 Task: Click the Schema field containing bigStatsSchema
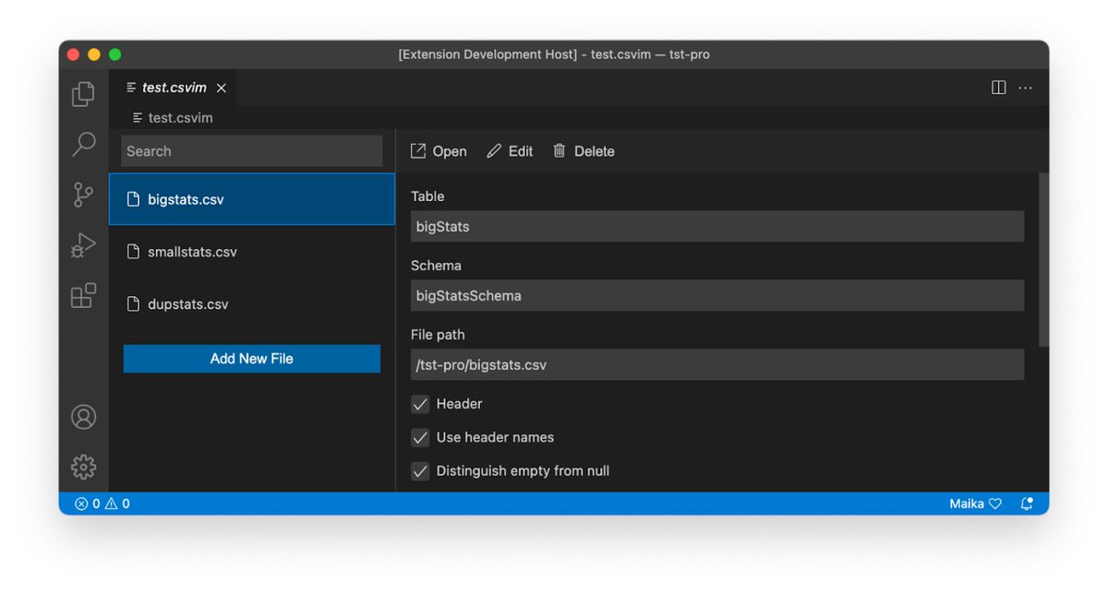click(717, 296)
